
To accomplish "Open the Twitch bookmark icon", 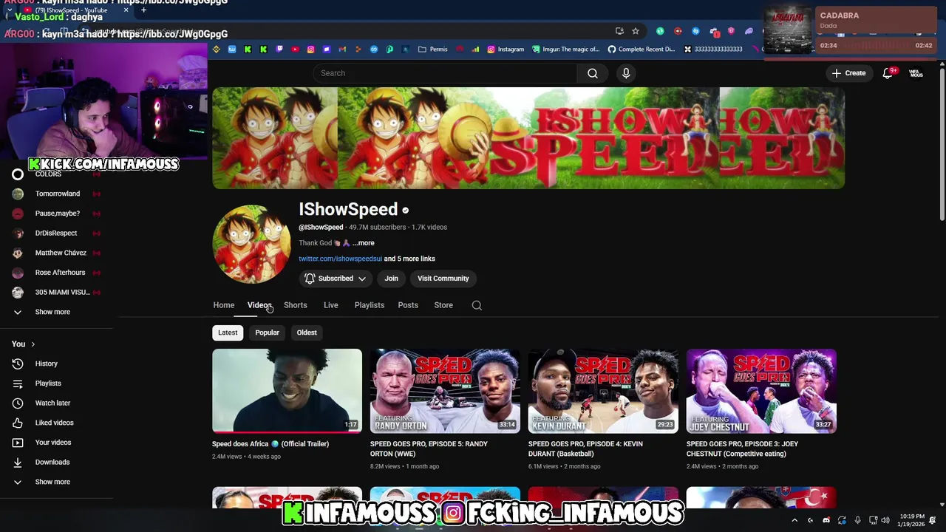I will pyautogui.click(x=279, y=50).
